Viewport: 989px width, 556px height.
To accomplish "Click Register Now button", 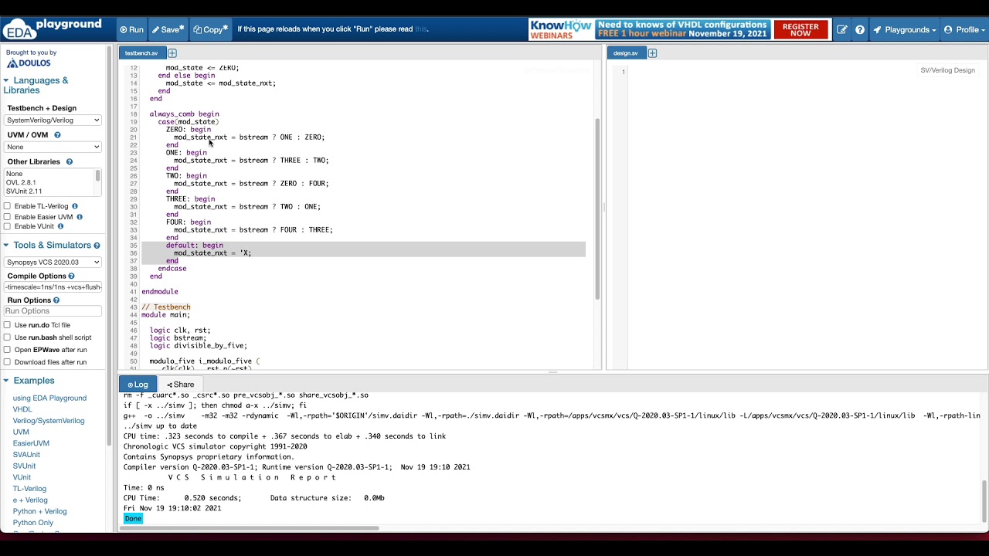I will [800, 29].
